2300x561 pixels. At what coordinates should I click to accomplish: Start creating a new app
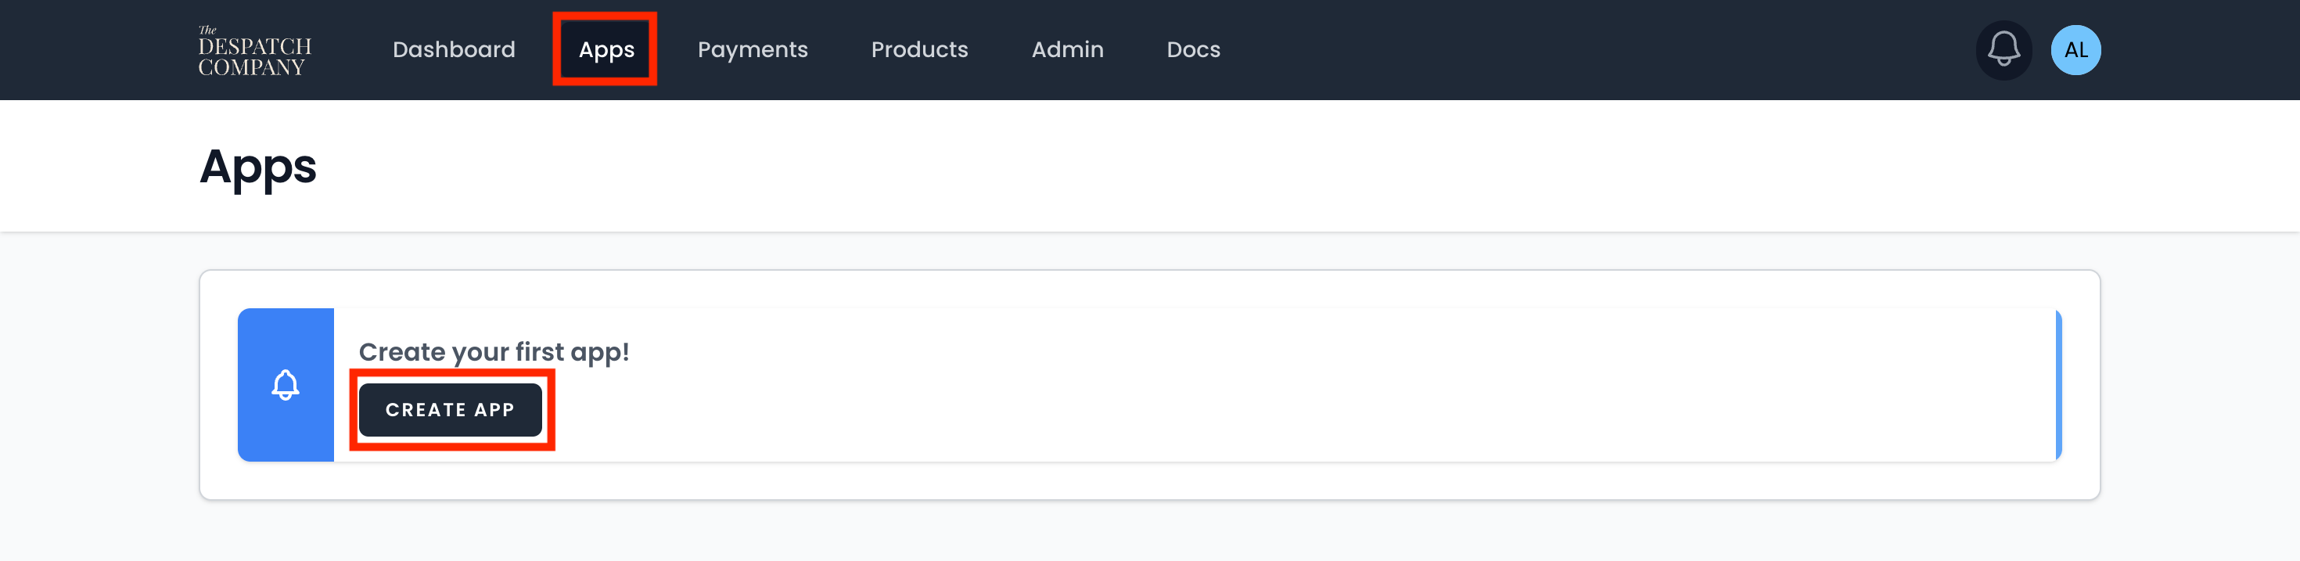[450, 410]
